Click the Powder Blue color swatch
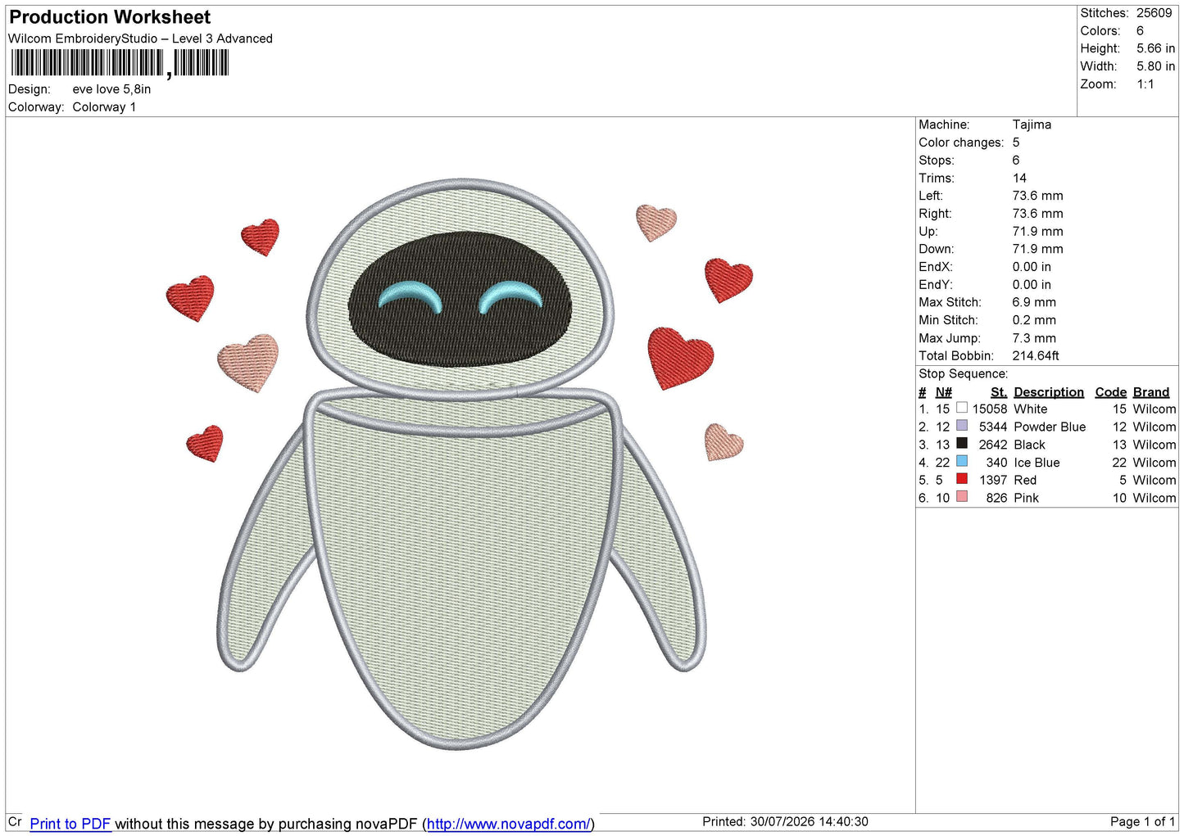Screen dimensions: 1184x836 point(962,426)
